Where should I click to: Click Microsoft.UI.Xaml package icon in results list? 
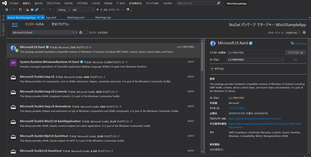click(x=13, y=47)
